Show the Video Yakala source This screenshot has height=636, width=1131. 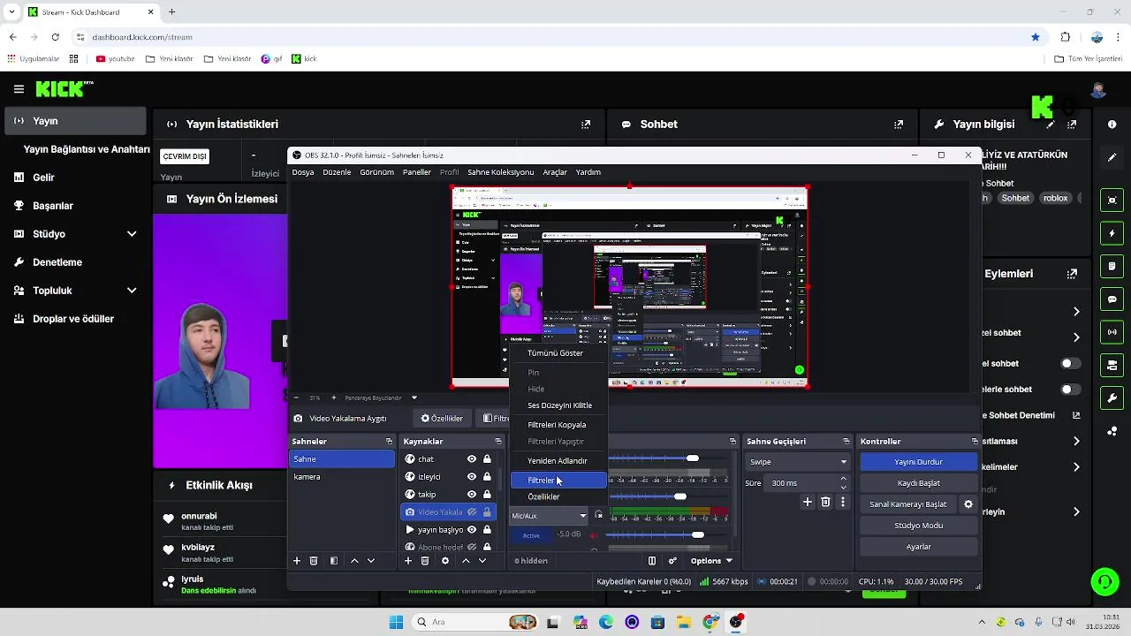(x=472, y=512)
